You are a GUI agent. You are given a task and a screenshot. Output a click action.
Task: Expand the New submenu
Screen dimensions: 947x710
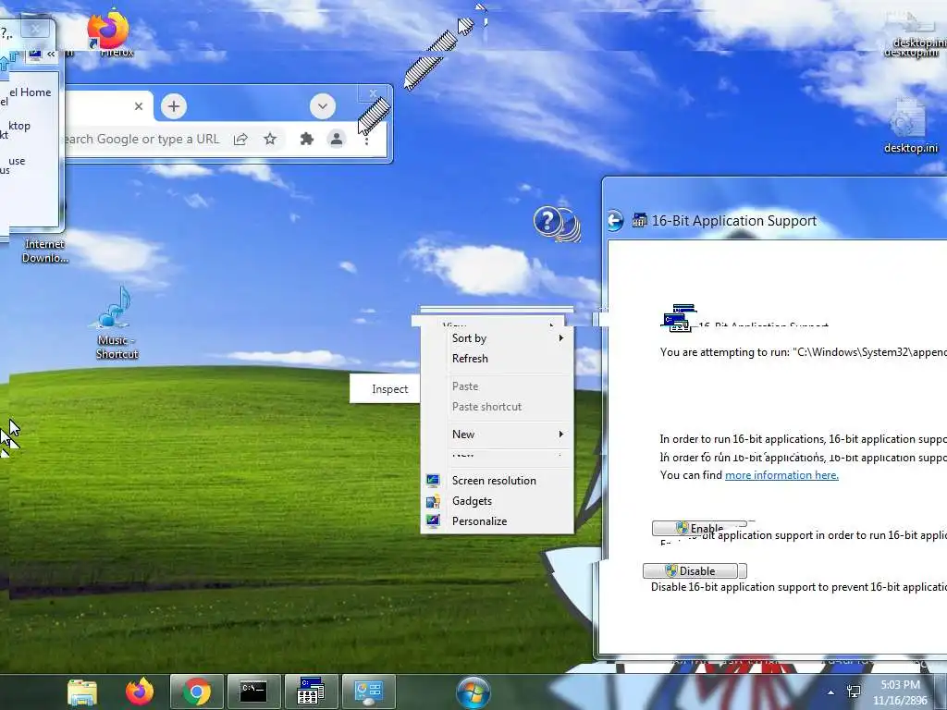coord(497,435)
